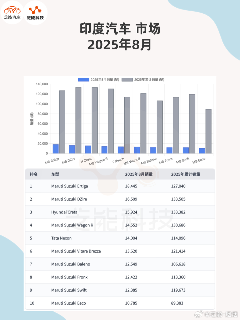This screenshot has height=320, width=240.
Task: Click the gray legend swatch for 2025年累计销量
Action: (127, 79)
